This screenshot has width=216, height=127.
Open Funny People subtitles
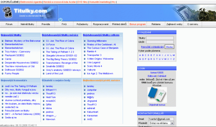(x=12, y=74)
